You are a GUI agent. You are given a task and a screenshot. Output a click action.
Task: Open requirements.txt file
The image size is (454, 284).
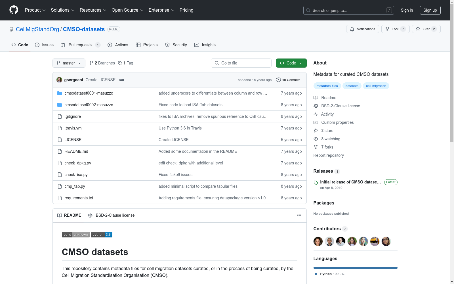(79, 198)
